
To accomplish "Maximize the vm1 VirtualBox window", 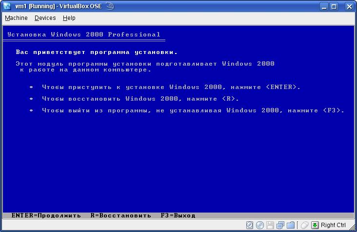I will (334, 6).
